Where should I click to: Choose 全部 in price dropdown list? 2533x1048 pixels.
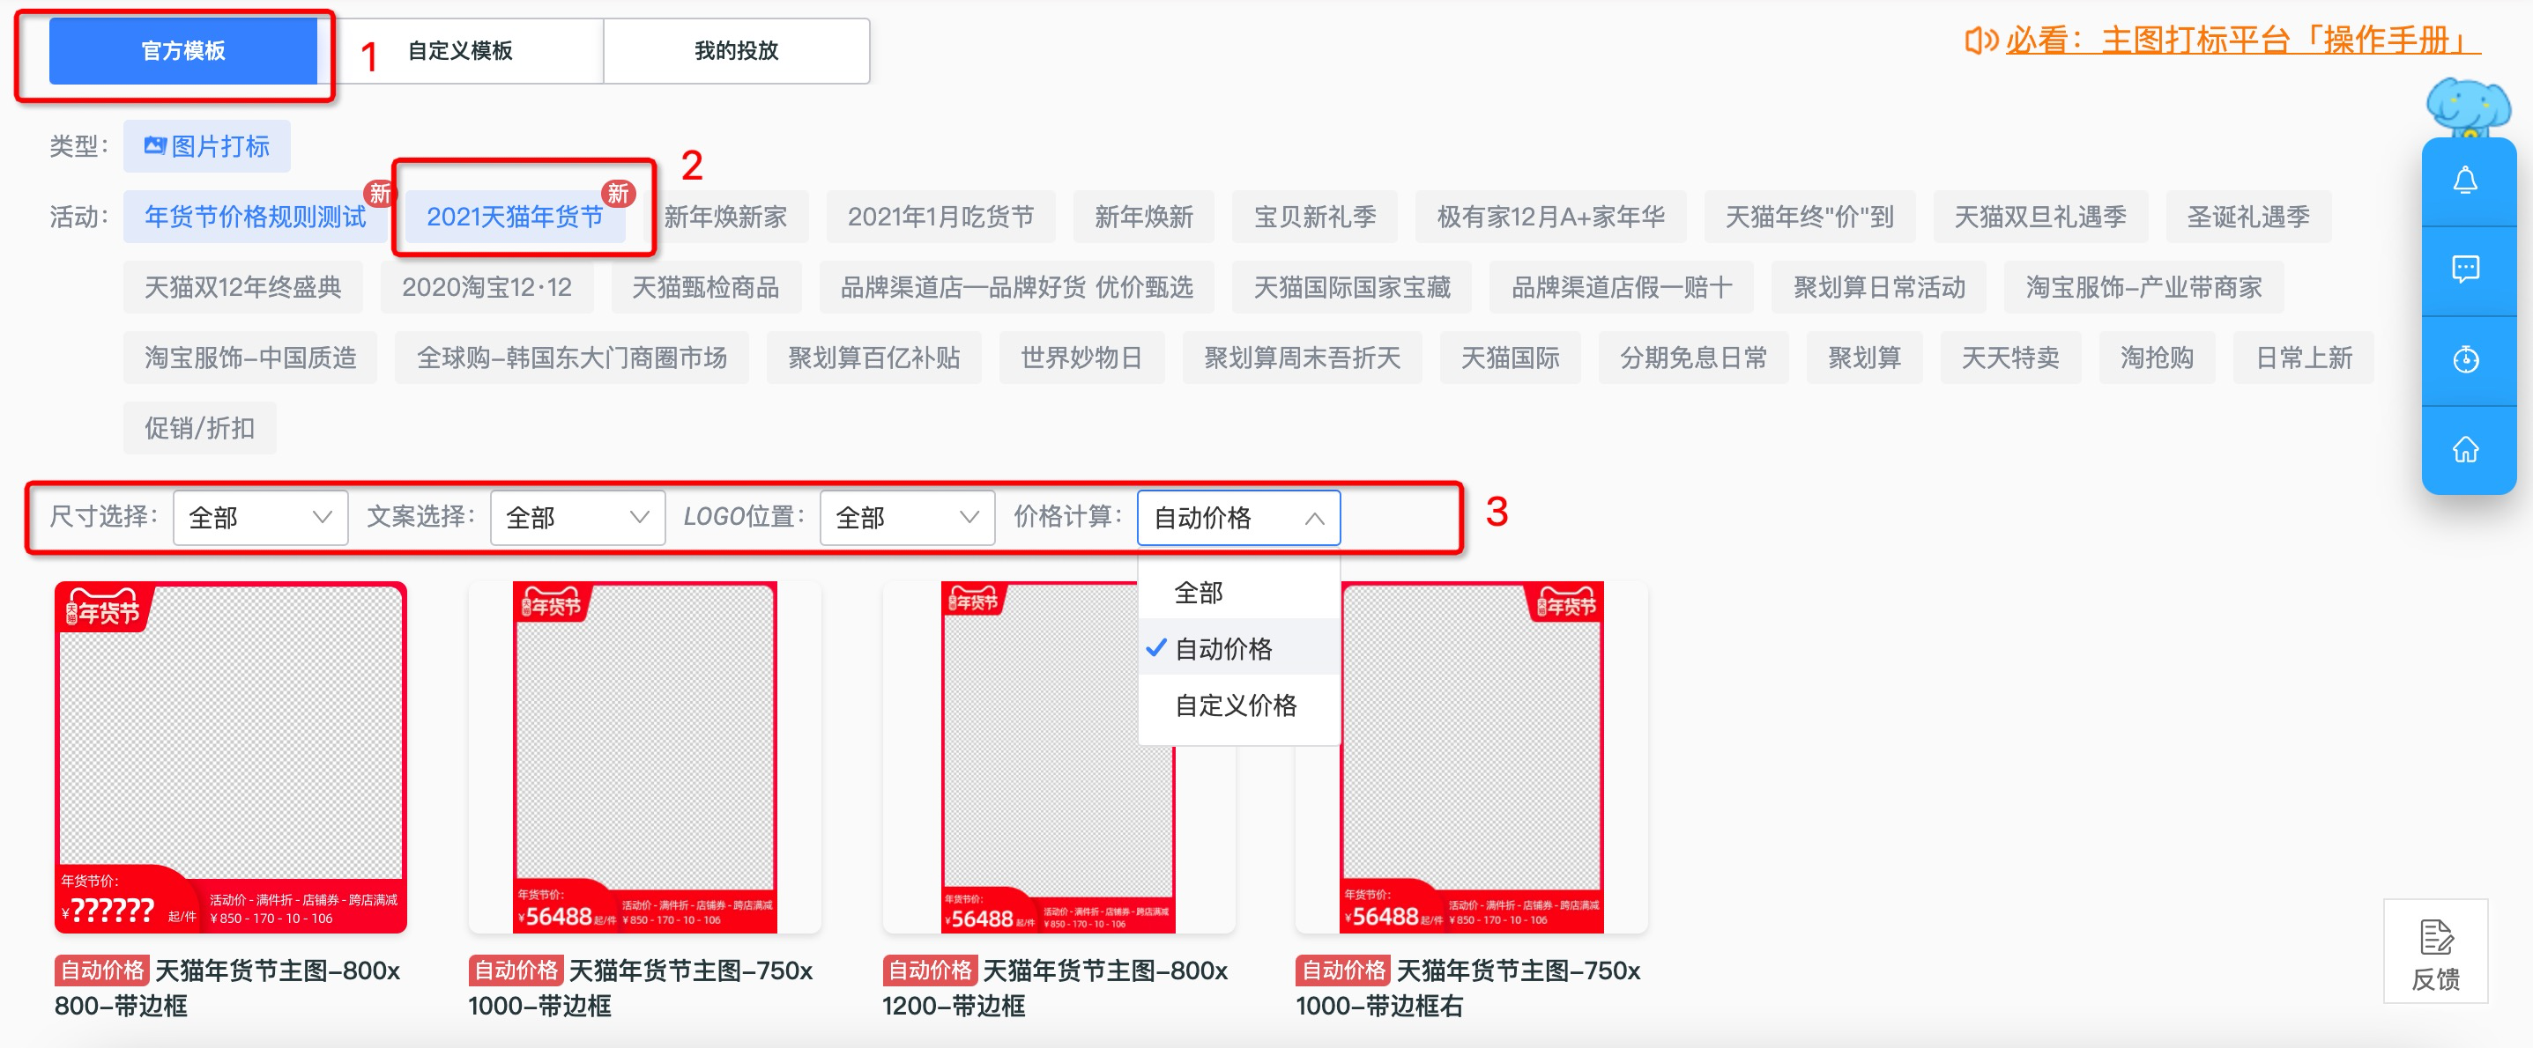pyautogui.click(x=1239, y=593)
